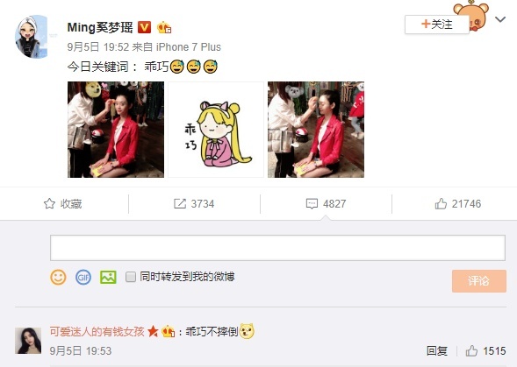Repost using the share icon showing 3734
The height and width of the screenshot is (367, 517).
(180, 204)
